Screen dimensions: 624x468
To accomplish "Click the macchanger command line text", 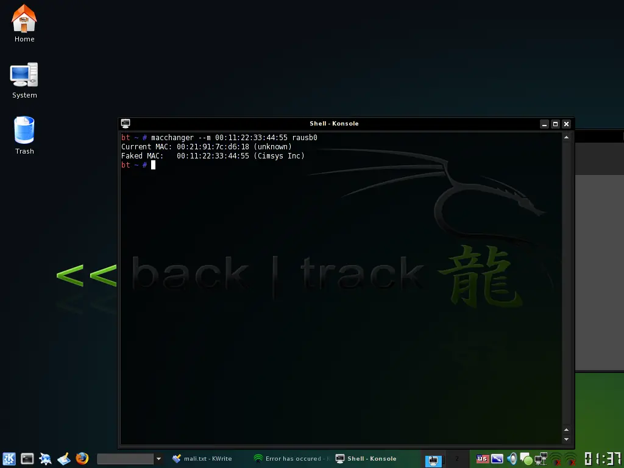I will (x=234, y=138).
